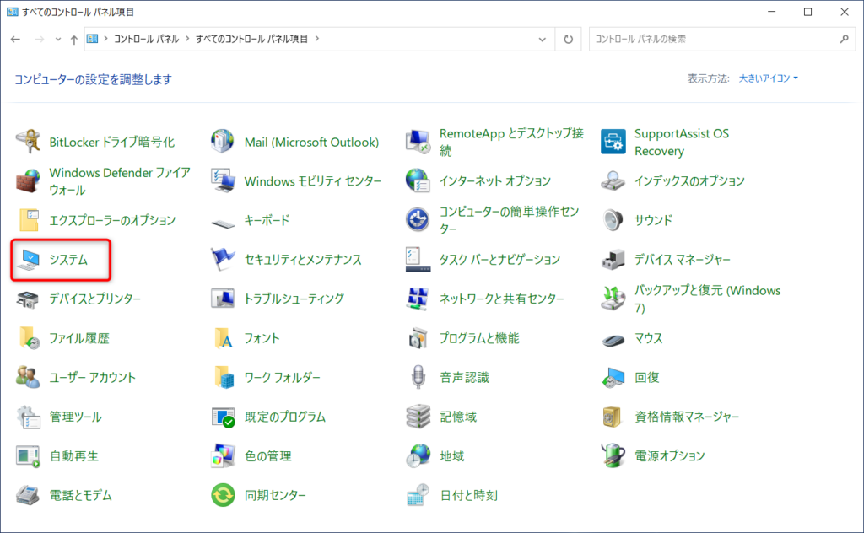Open the 管理ツール link

pyautogui.click(x=75, y=417)
